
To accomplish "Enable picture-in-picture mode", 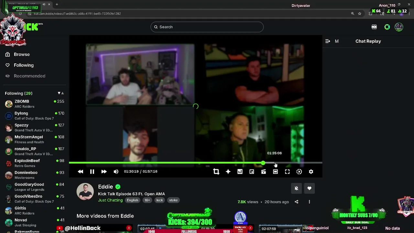I will tap(252, 172).
